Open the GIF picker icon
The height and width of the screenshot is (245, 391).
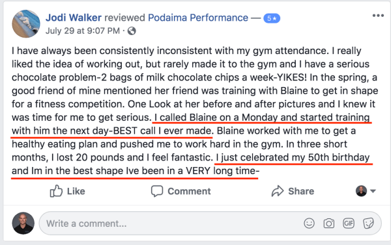pyautogui.click(x=349, y=223)
